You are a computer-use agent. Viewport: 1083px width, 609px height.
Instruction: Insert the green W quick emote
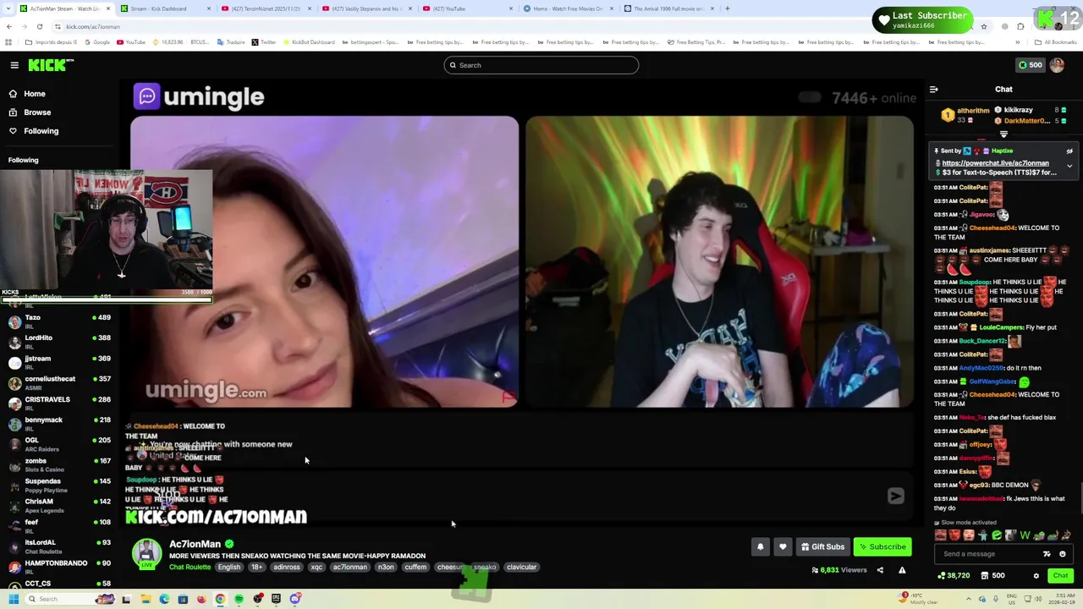tap(1025, 535)
